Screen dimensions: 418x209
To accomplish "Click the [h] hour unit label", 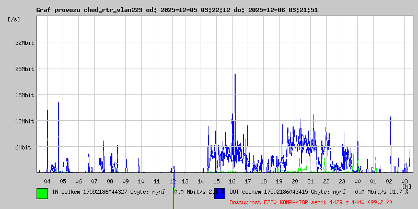I will point(407,186).
